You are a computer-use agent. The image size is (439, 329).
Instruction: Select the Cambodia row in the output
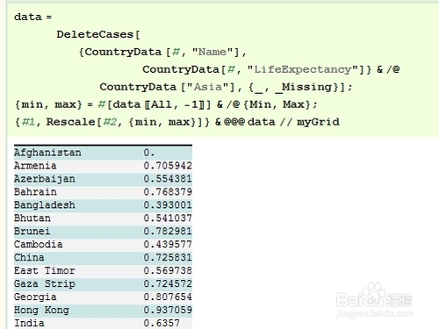tap(103, 245)
